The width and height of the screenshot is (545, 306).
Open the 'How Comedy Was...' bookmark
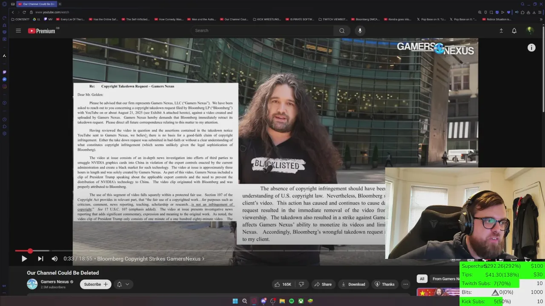169,19
